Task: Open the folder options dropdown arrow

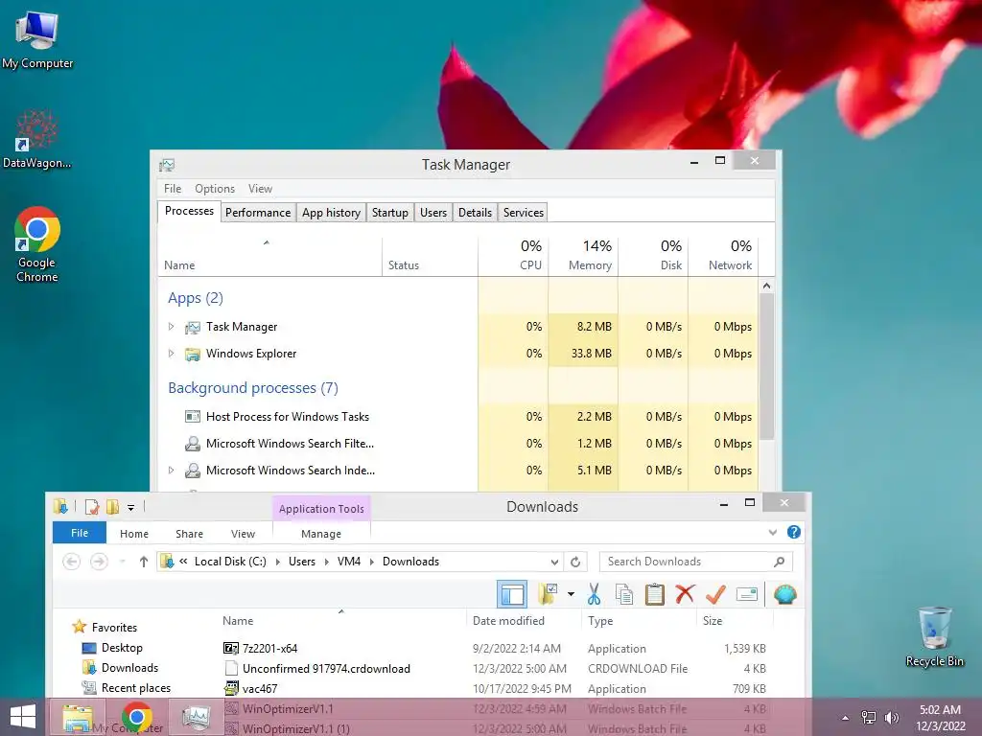Action: (x=571, y=594)
